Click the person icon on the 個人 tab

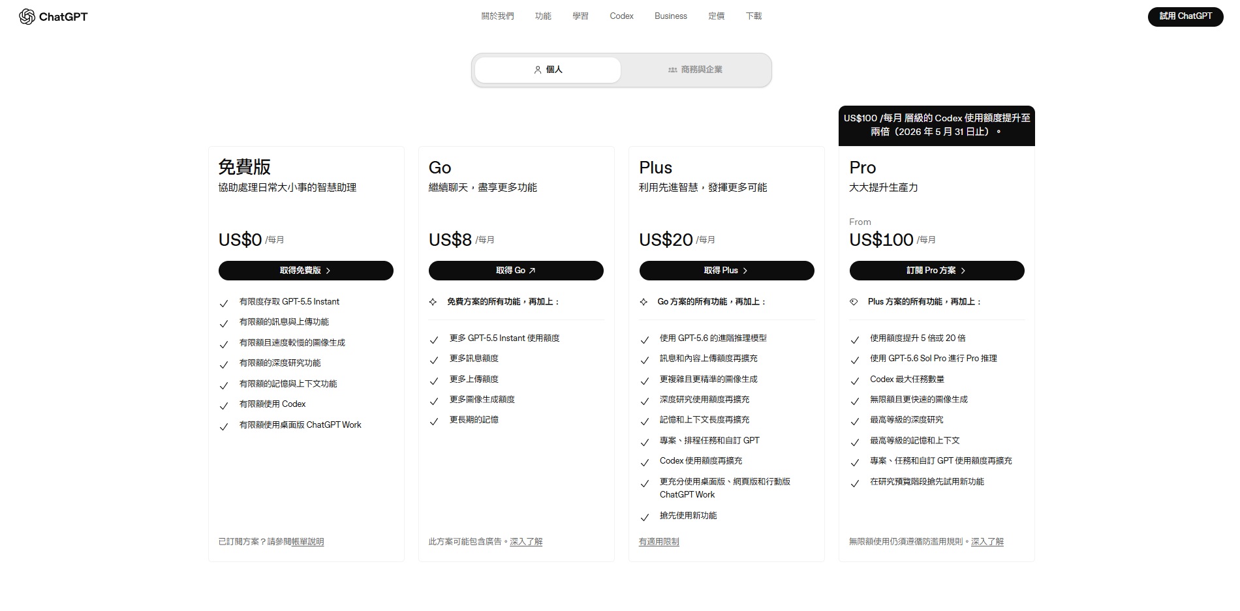tap(538, 70)
